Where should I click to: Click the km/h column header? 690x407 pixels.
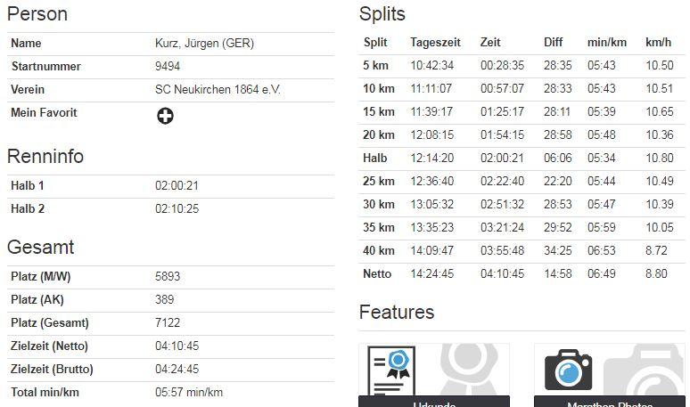tap(658, 42)
